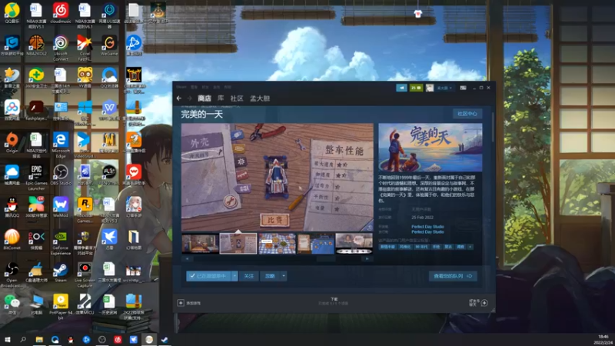Click the 关注 (Follow) button
Image resolution: width=615 pixels, height=346 pixels.
(248, 276)
